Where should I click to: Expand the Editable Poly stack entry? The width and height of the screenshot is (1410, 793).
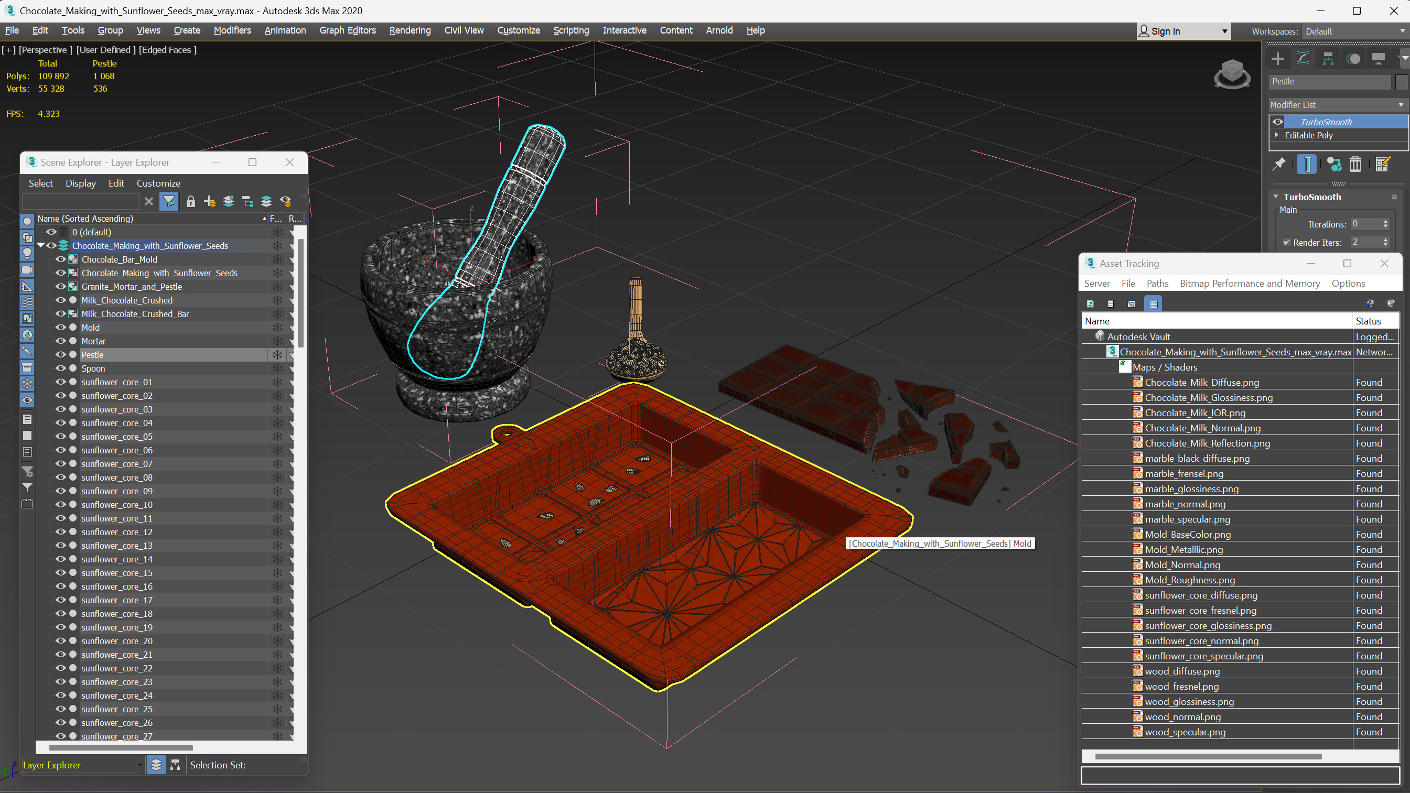[1276, 135]
